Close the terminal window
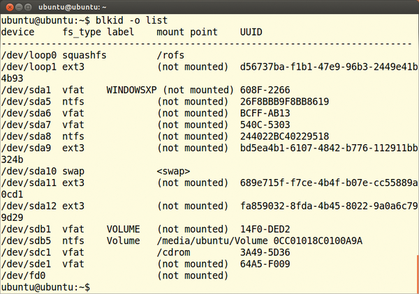 [x=10, y=7]
